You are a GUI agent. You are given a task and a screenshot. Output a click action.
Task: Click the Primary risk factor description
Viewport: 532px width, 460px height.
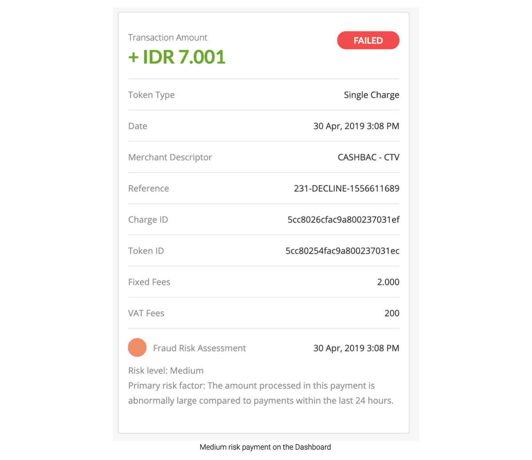click(260, 393)
